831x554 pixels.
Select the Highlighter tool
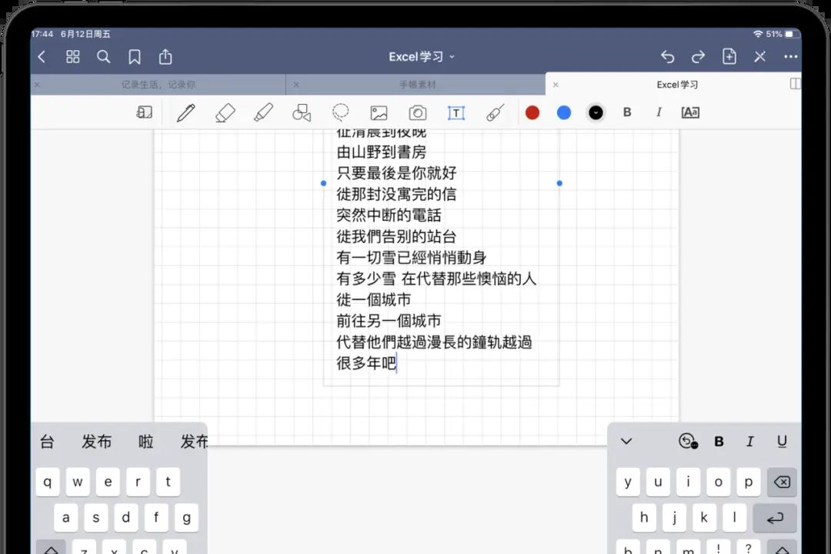pos(262,112)
